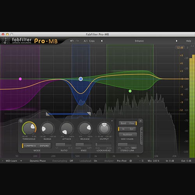Select Free side chain mode

tap(132, 123)
